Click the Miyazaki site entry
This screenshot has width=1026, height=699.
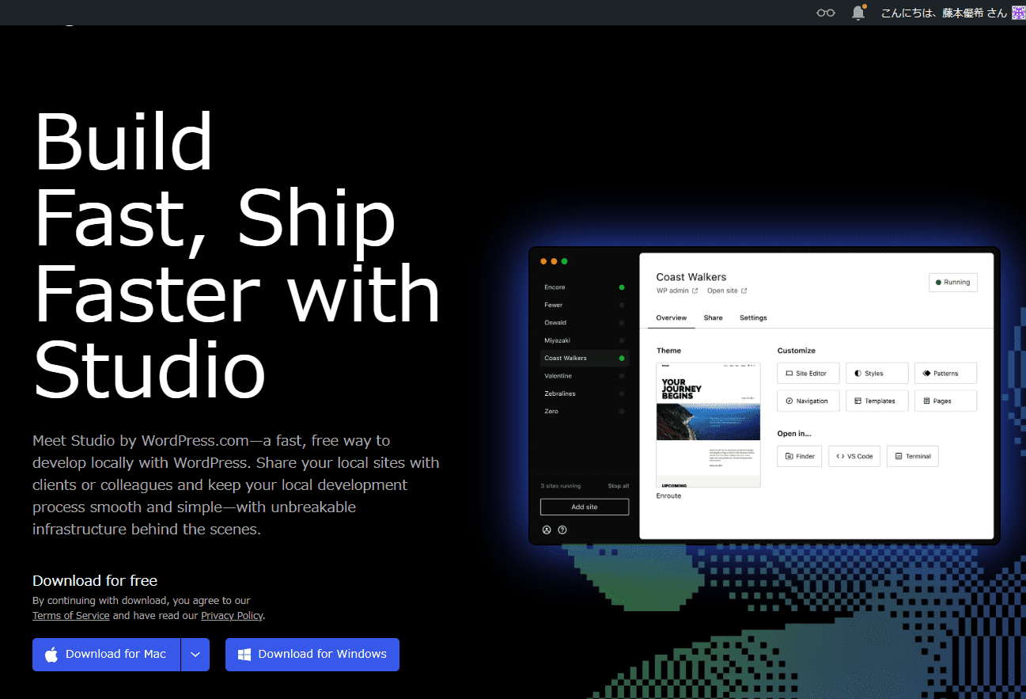pos(584,340)
